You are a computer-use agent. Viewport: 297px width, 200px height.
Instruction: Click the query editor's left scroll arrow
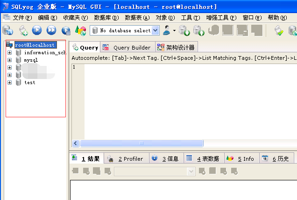[x=76, y=143]
